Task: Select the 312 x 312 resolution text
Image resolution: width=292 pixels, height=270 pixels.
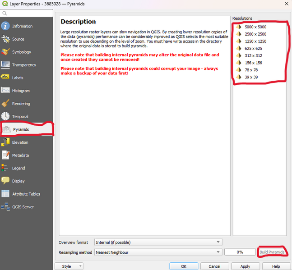Action: 254,55
